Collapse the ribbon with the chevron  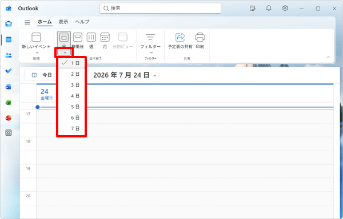point(328,57)
